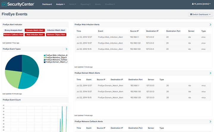Image resolution: width=214 pixels, height=132 pixels.
Task: Click the FireEye-Domain_Match legend swatch
Action: pyautogui.click(x=45, y=62)
